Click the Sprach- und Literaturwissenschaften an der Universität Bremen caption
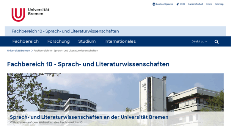The width and height of the screenshot is (231, 126). [x=89, y=117]
